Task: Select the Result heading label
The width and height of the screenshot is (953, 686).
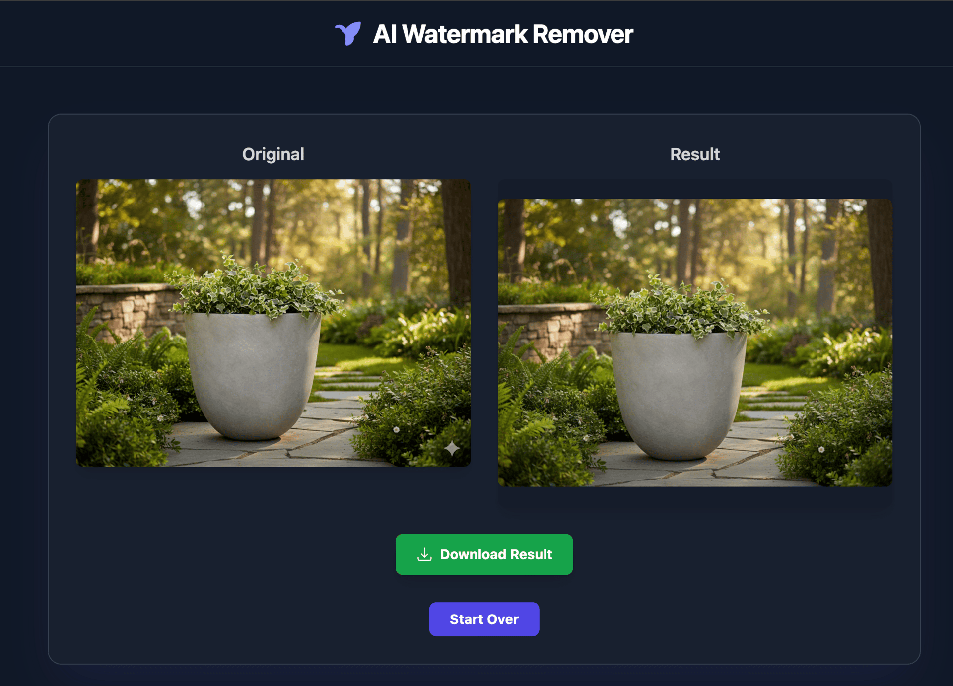Action: point(695,154)
